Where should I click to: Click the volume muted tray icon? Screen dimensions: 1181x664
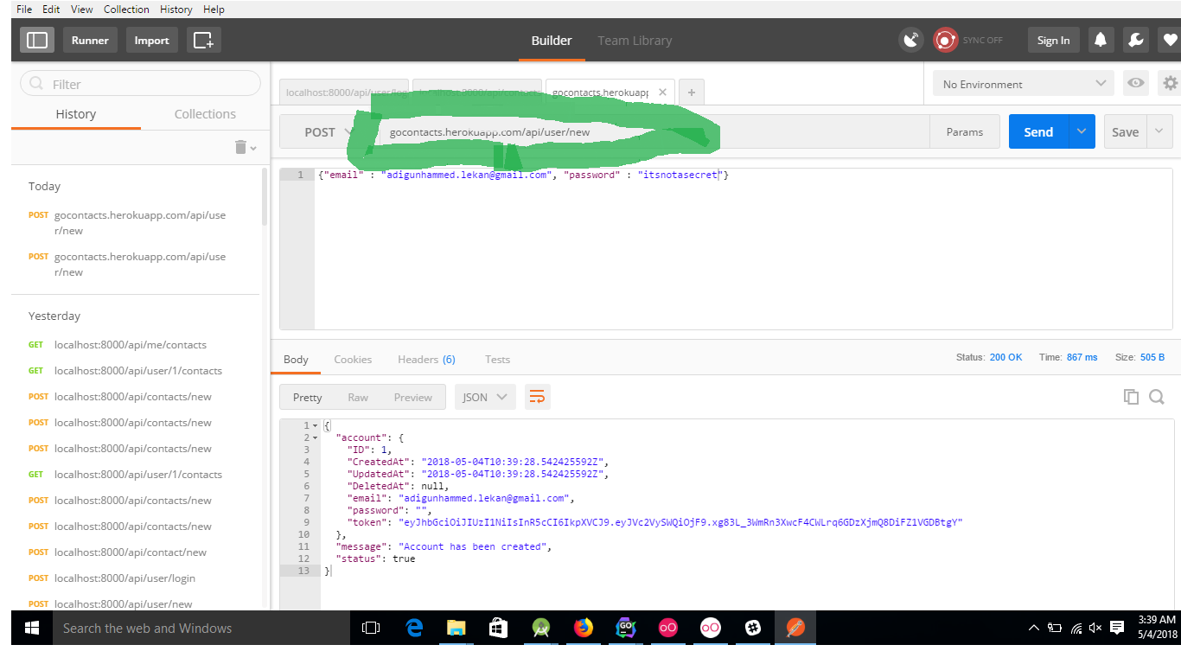1095,629
